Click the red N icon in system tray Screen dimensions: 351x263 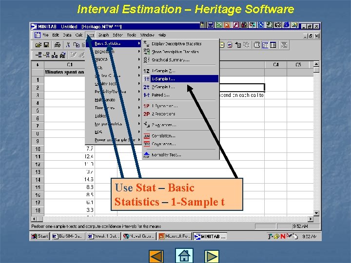coord(283,236)
